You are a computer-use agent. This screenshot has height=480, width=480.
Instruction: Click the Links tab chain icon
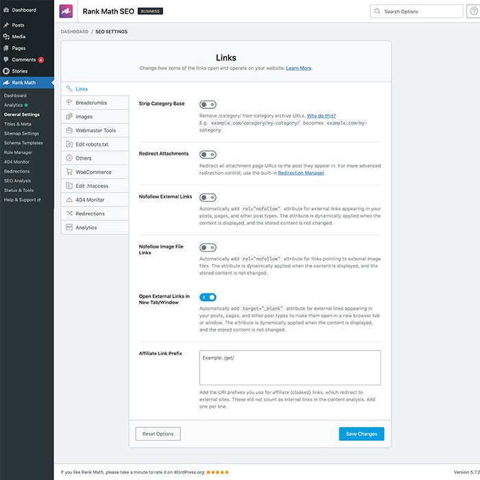point(69,88)
